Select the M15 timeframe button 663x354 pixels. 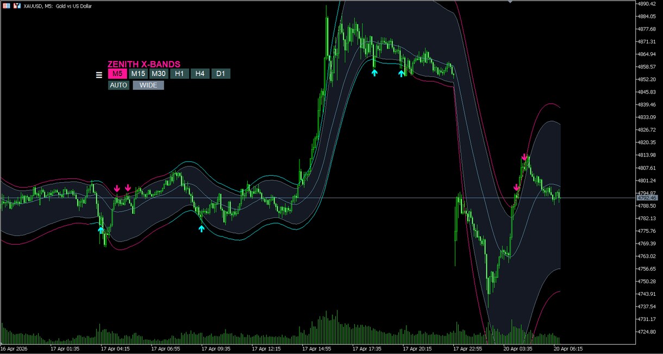point(138,74)
